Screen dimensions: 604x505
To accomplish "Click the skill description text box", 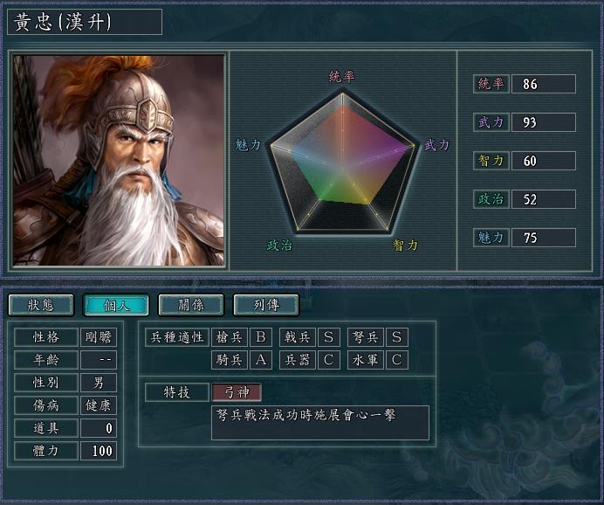I will 320,423.
